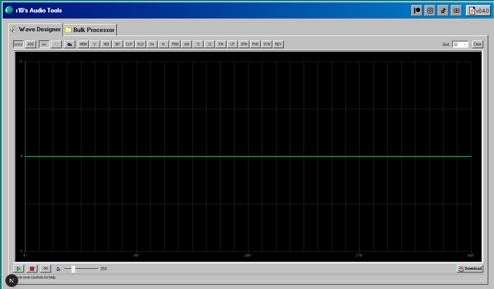Open the Grid size dropdown
494x289 pixels.
(x=460, y=44)
